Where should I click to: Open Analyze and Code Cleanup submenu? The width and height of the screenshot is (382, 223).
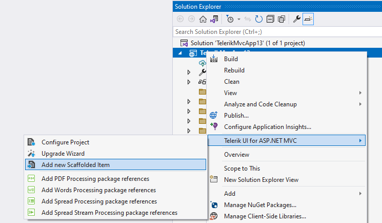[x=287, y=104]
